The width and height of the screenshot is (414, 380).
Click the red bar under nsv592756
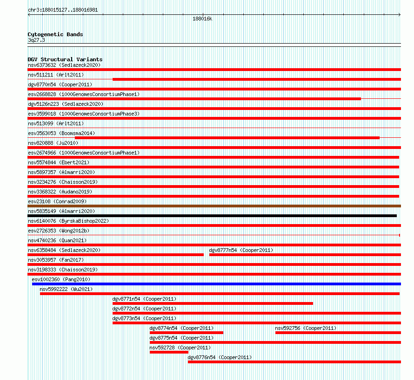coord(338,333)
